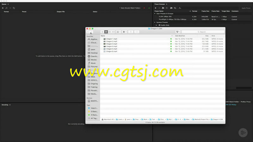Click Users folder in Finder path bar
The height and width of the screenshot is (142, 253).
coord(119,120)
